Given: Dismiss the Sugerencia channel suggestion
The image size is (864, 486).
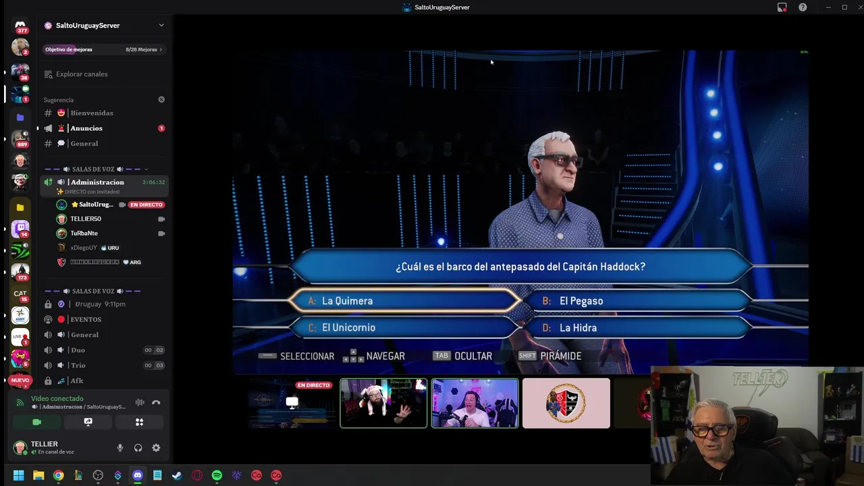Looking at the screenshot, I should (x=161, y=99).
